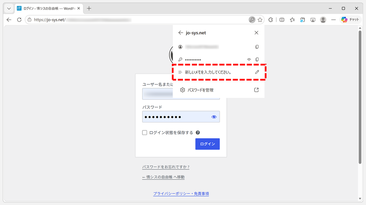
Task: Edit the note with pencil icon
Action: [x=257, y=72]
